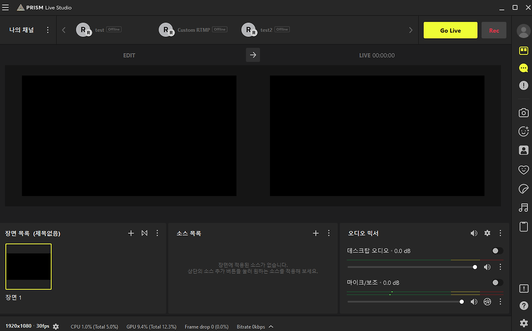Click the 장면 목록 (제목없음) title

33,233
